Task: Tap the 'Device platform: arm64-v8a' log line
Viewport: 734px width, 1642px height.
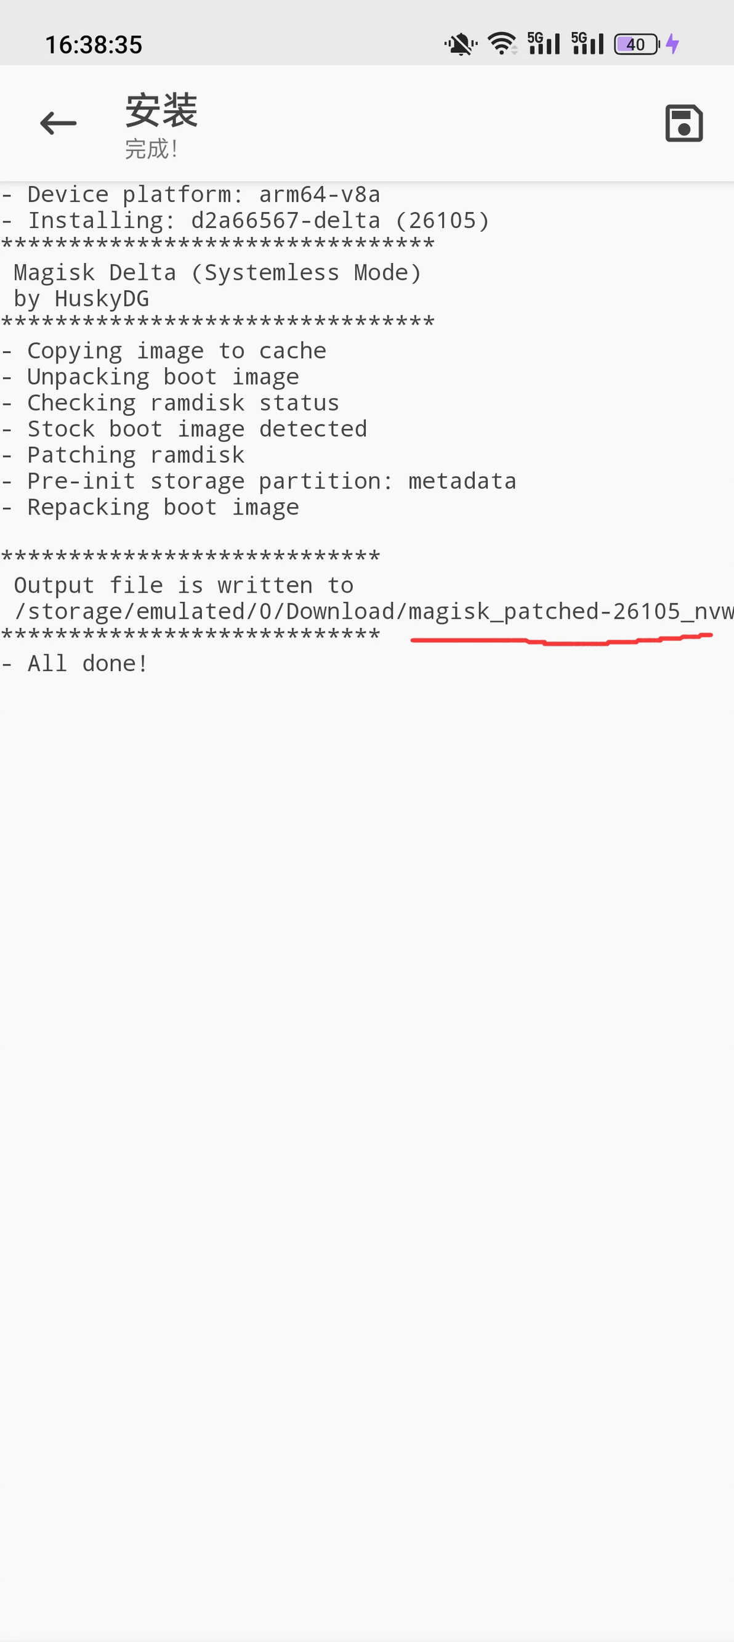Action: point(191,195)
